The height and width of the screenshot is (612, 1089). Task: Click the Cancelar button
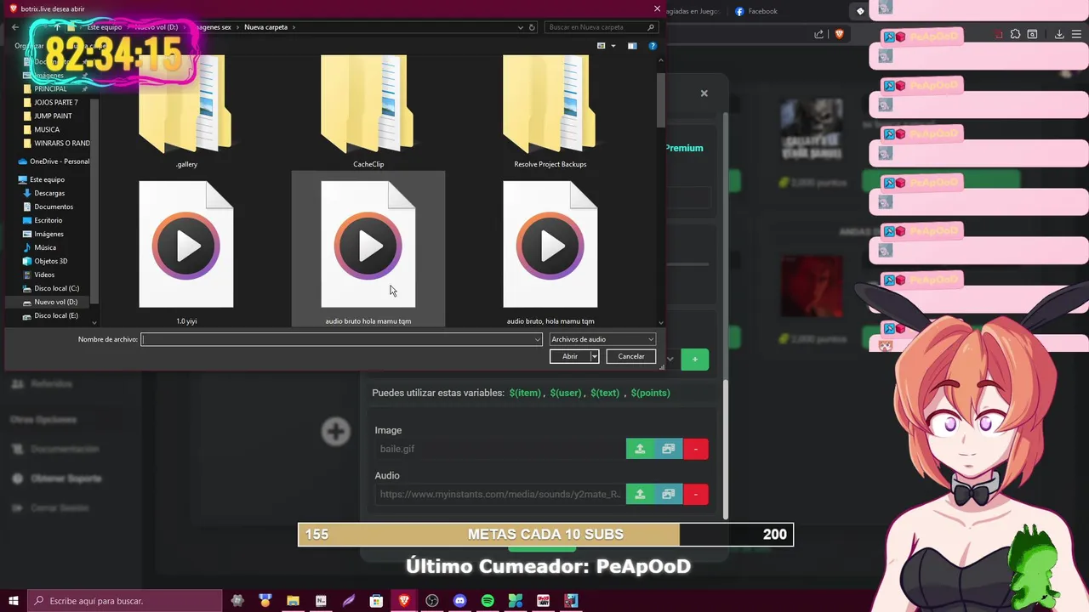click(631, 356)
